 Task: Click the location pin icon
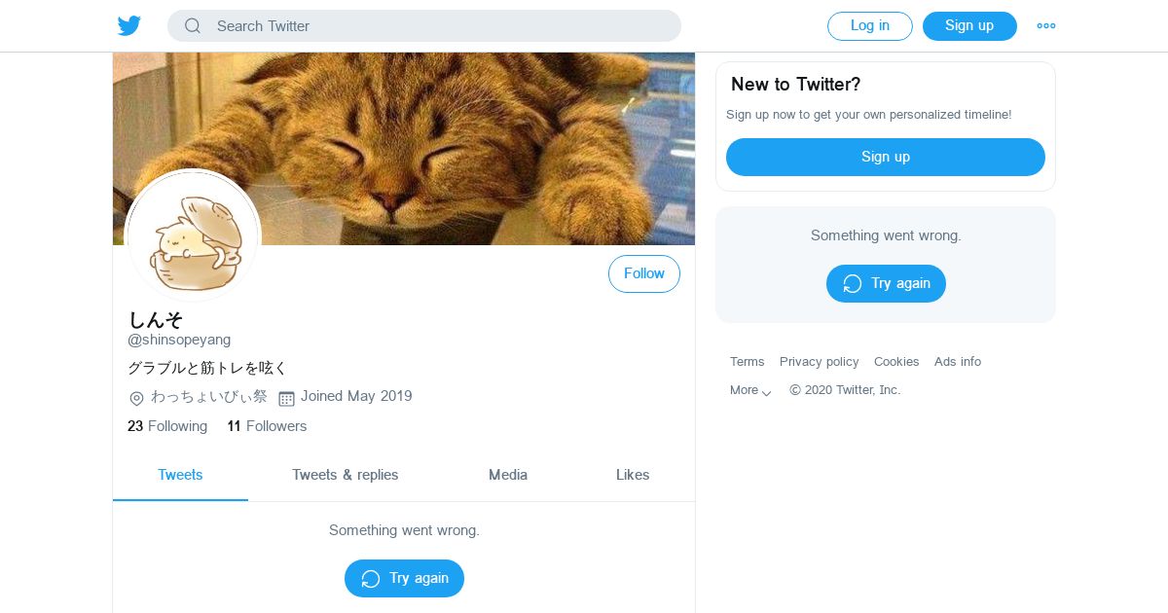[x=137, y=398]
